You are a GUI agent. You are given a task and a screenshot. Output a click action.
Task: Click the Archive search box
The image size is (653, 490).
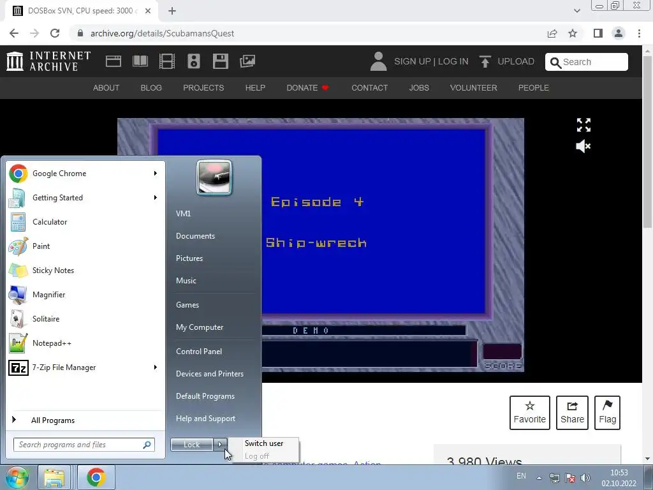coord(587,62)
